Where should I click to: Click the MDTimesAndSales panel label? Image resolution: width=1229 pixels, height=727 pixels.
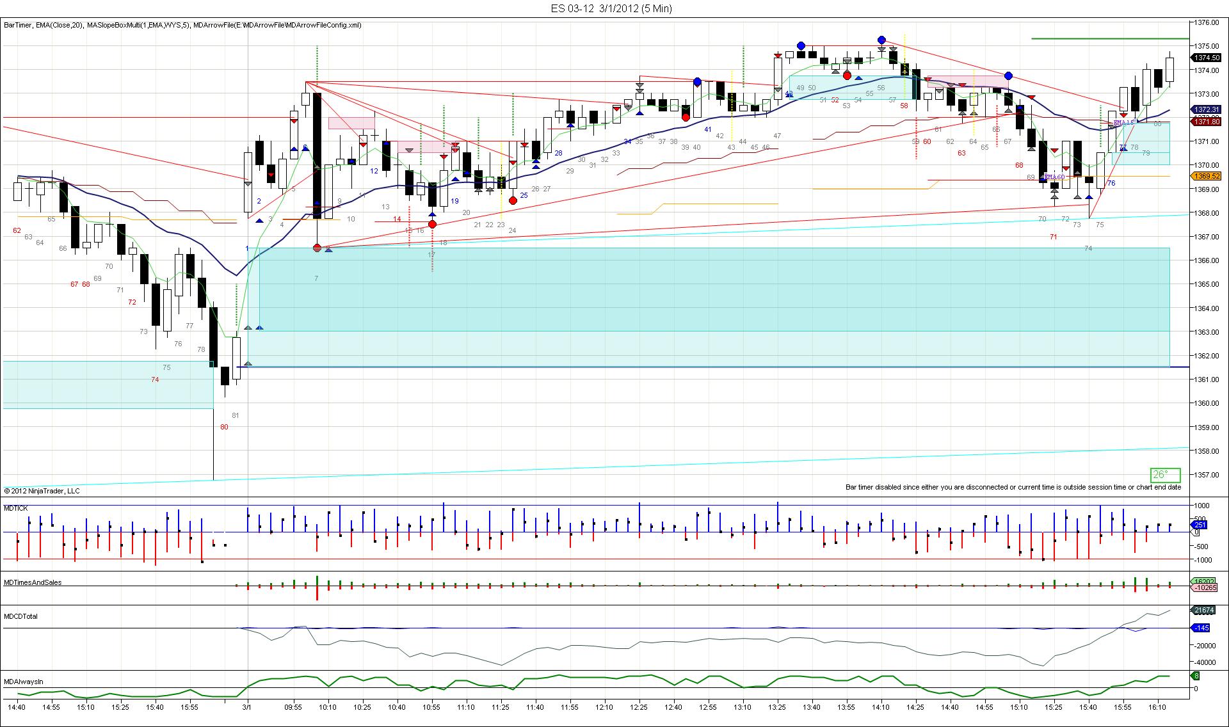33,582
